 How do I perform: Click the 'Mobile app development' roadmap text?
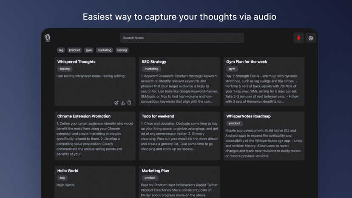pos(264,143)
